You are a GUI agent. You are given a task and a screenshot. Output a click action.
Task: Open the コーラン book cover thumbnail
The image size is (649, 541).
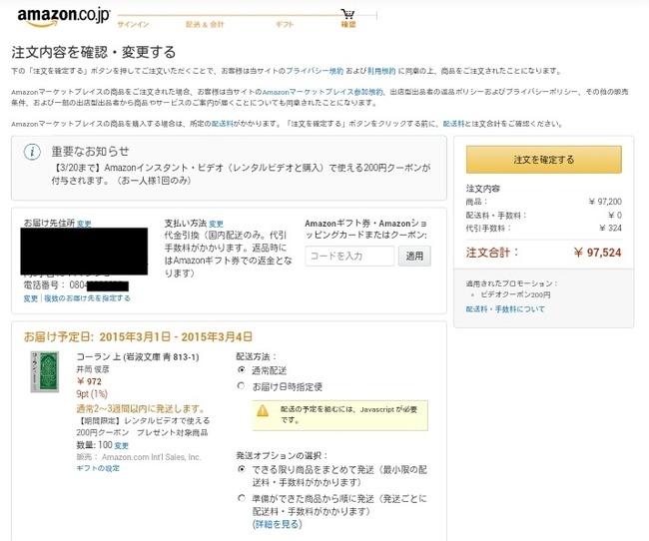click(45, 371)
